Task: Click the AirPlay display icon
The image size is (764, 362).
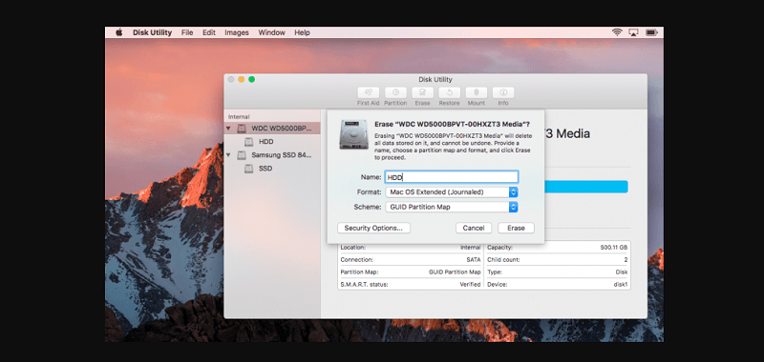Action: pos(633,32)
